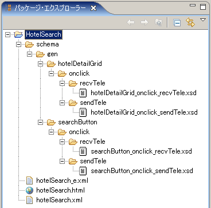Close the Package Explorer tab
Image resolution: width=211 pixels, height=208 pixels.
coord(93,8)
